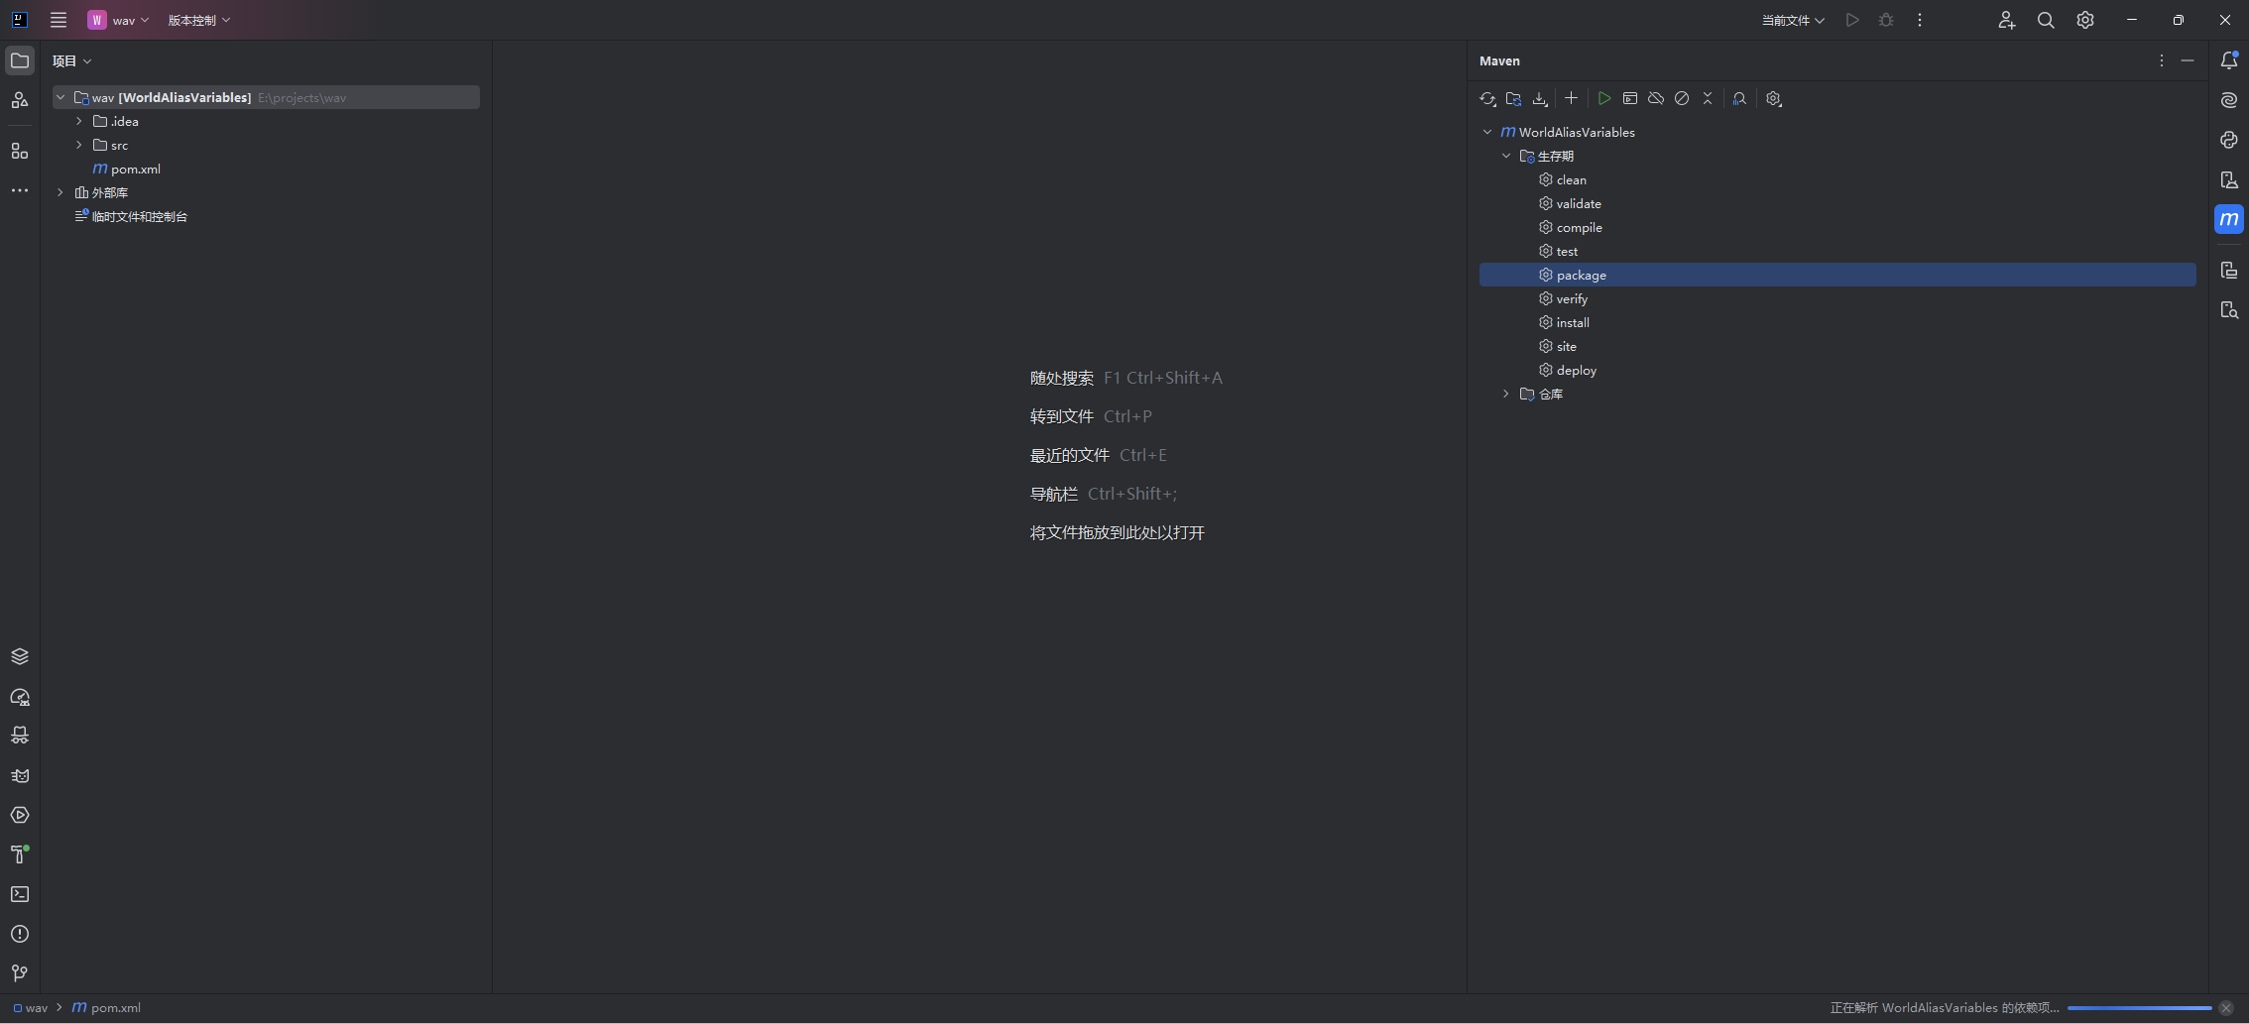Click the dependency resolving progress bar
Image resolution: width=2249 pixels, height=1024 pixels.
[2139, 1007]
